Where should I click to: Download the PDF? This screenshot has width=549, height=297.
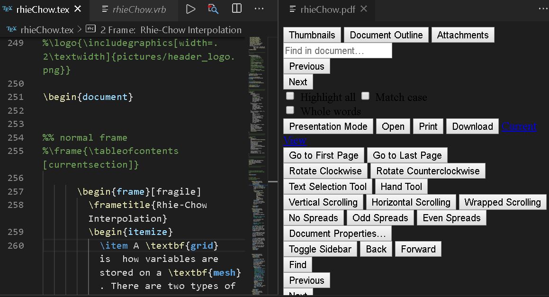[472, 126]
